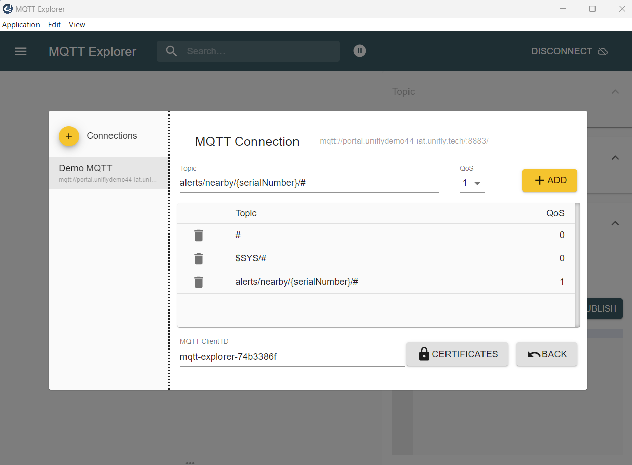
Task: Click the search magnifier icon
Action: [x=171, y=51]
